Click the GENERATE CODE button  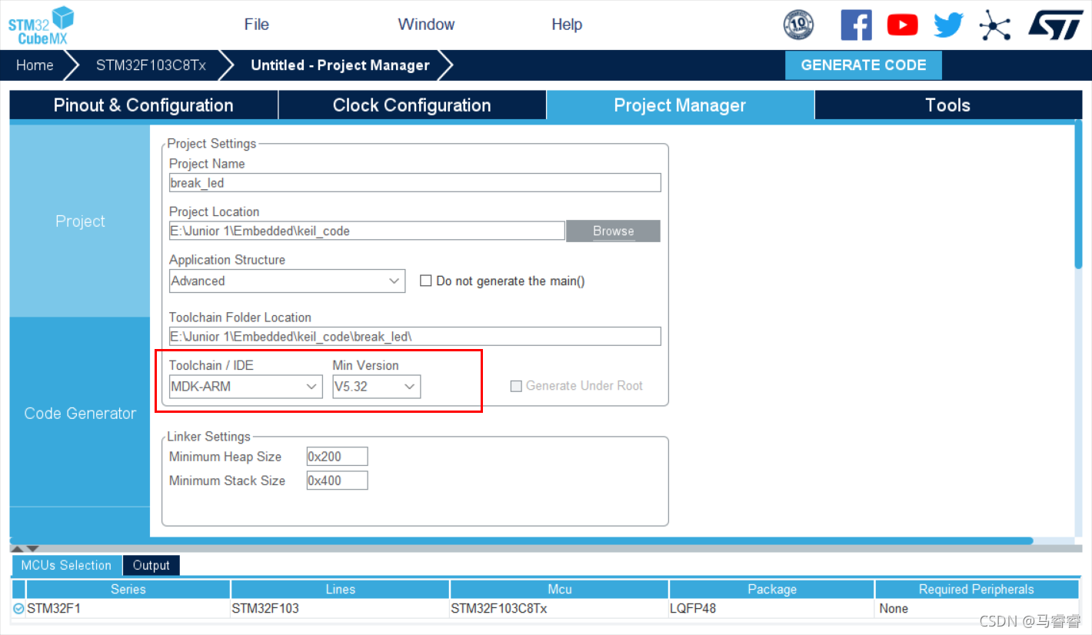(x=864, y=65)
